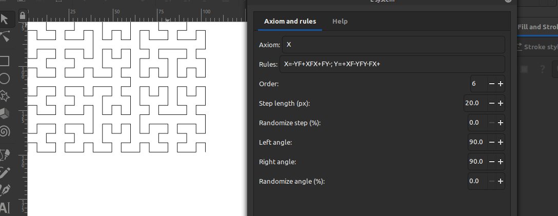558x216 pixels.
Task: Increase the Step length value
Action: coord(501,103)
